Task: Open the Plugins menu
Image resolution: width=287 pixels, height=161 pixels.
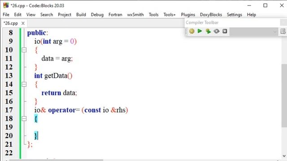Action: [x=188, y=15]
